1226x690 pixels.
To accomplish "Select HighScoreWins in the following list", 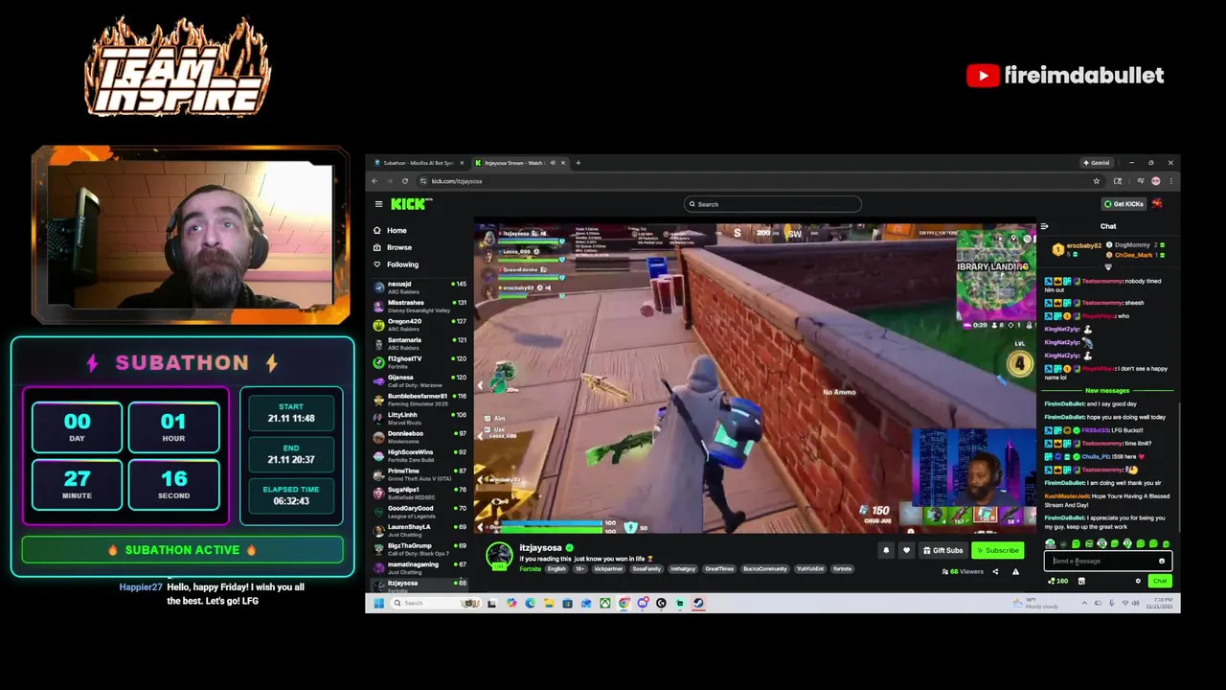I will pos(420,454).
